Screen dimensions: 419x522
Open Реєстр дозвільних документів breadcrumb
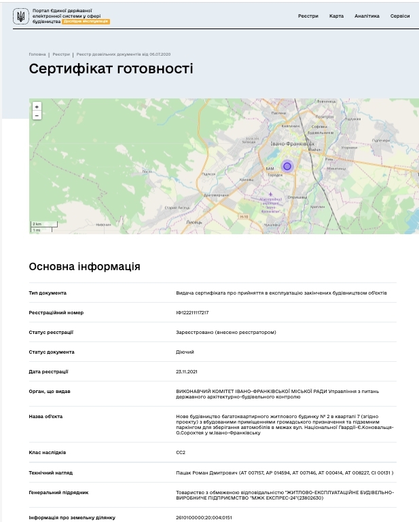point(123,54)
